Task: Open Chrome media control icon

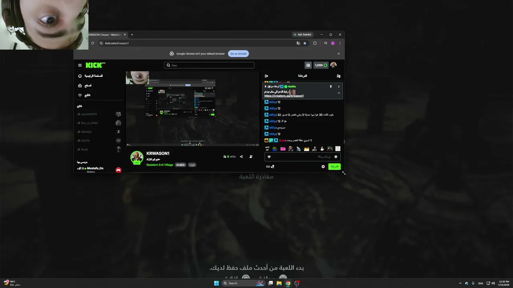Action: pos(325,43)
